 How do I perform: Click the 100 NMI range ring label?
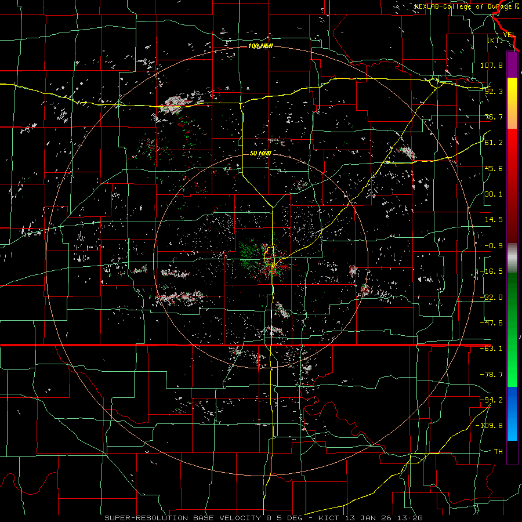pos(260,46)
